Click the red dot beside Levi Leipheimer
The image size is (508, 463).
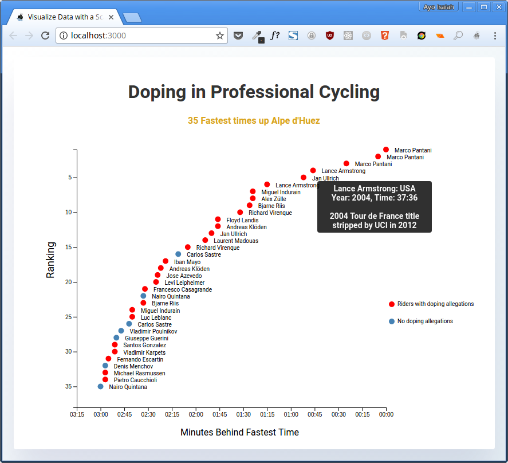156,282
